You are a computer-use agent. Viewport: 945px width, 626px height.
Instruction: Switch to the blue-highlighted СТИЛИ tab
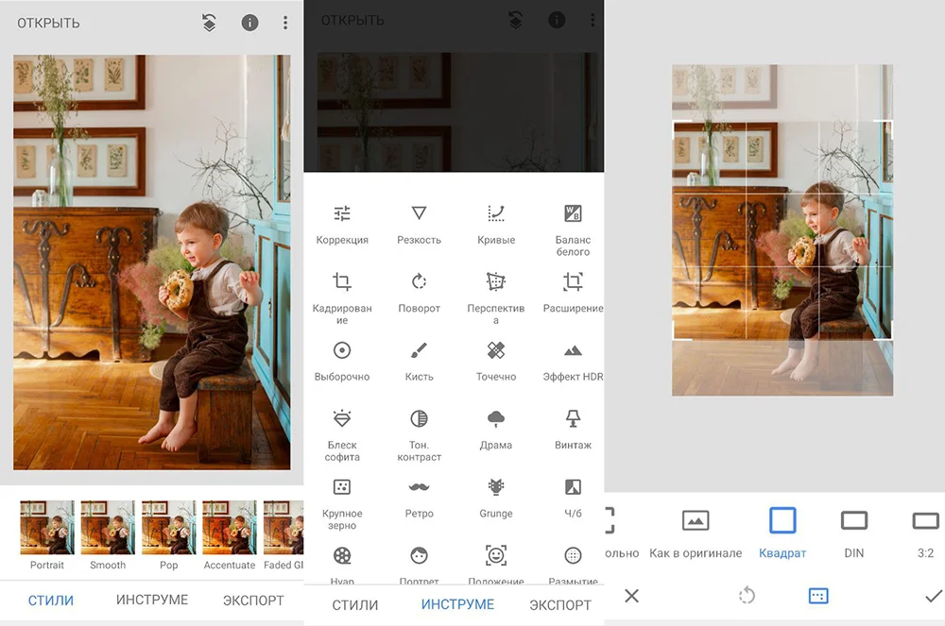pos(51,600)
